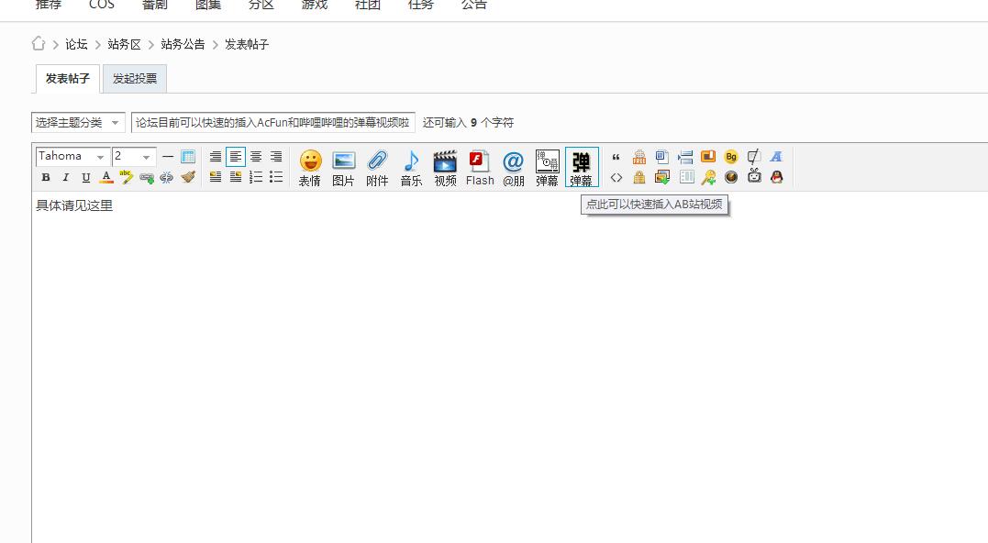Click the 附件 paperclip attachment icon
Image resolution: width=988 pixels, height=543 pixels.
click(x=377, y=167)
